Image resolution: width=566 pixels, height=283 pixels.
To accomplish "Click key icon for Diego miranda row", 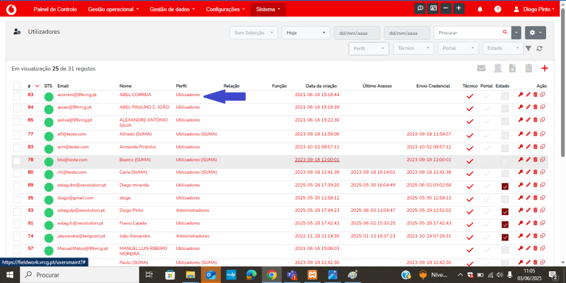I will [521, 185].
